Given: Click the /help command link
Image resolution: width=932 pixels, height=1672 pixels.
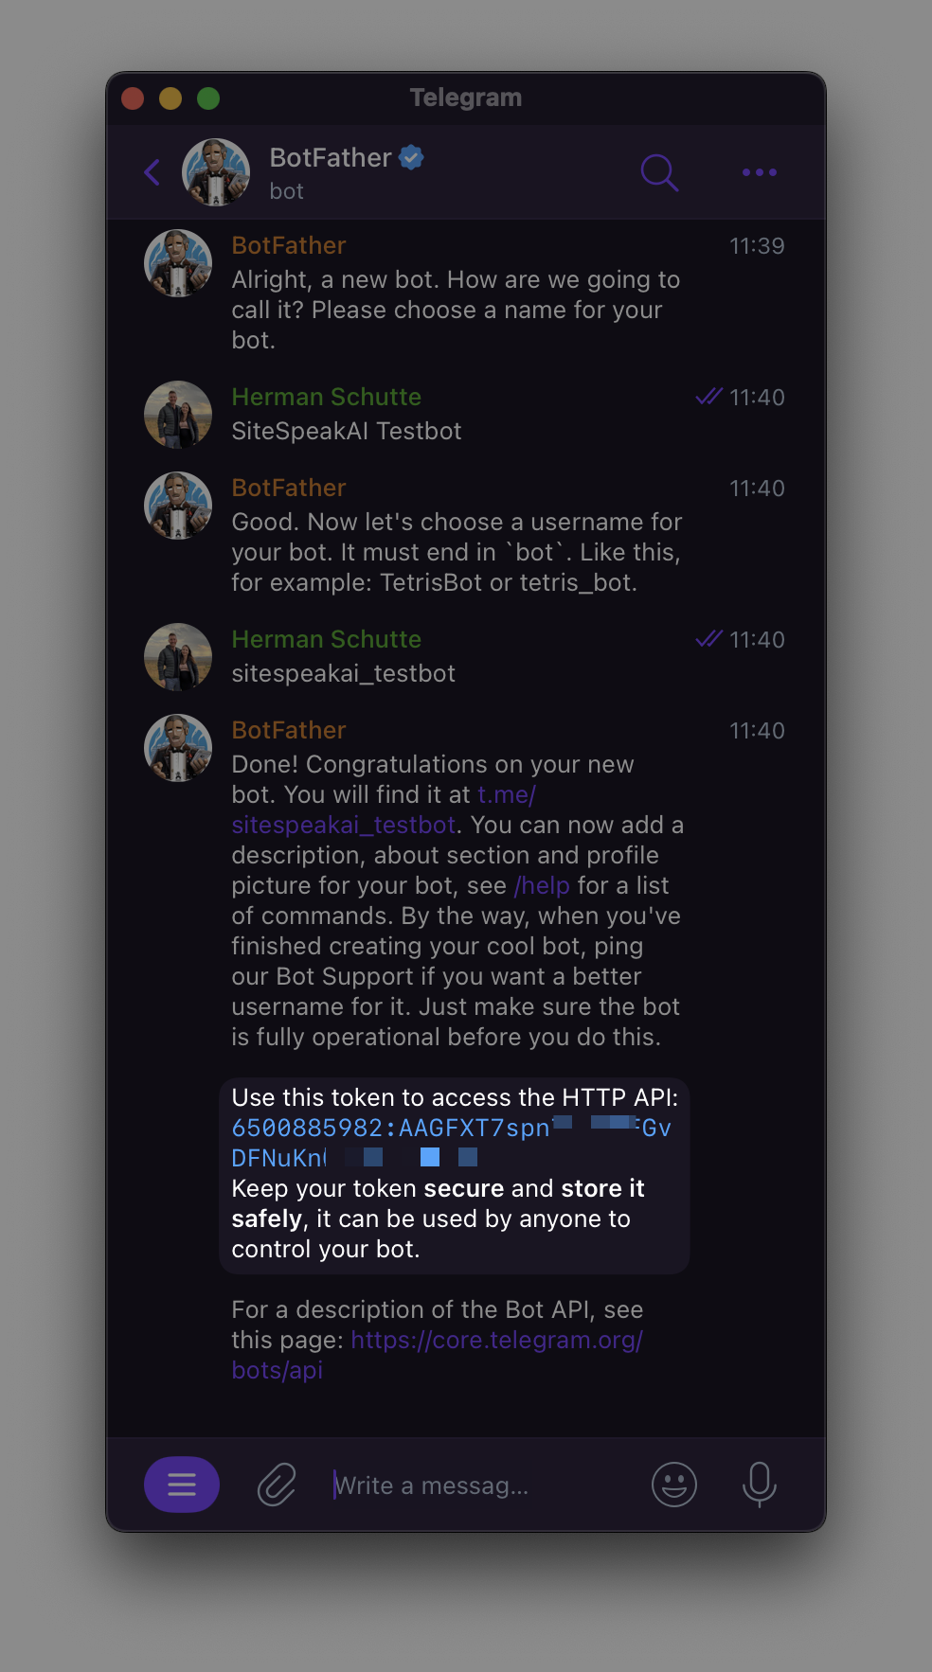Looking at the screenshot, I should (x=542, y=885).
